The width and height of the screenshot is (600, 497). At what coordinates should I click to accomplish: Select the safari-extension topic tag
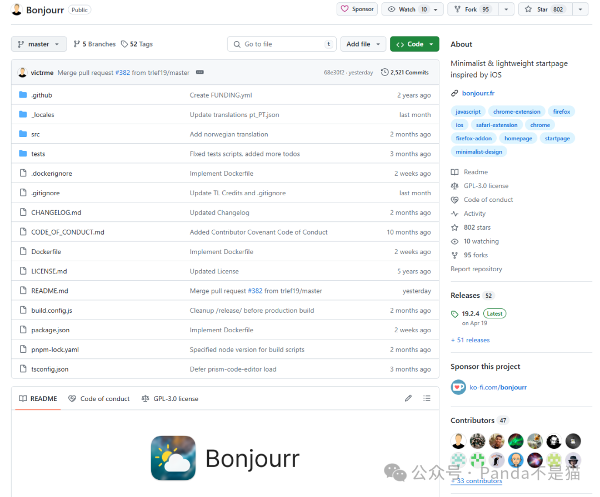(496, 125)
